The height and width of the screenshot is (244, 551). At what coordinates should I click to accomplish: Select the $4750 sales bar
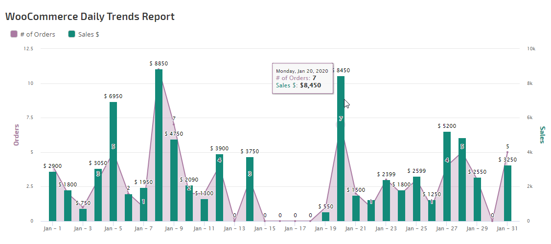pos(174,181)
